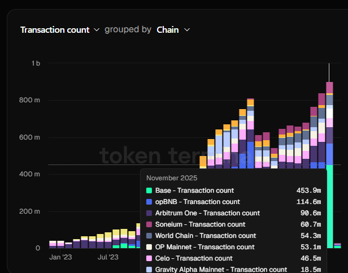Click the Gravity Alpha Mainnet legend swatch

coord(149,270)
